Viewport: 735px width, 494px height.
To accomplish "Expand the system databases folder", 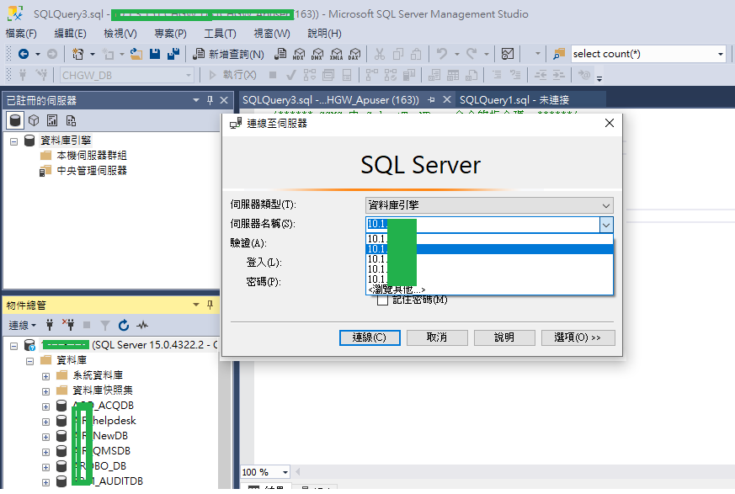I will coord(45,376).
